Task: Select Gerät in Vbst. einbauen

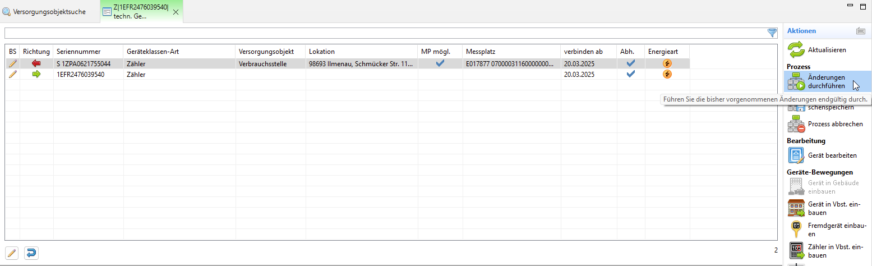Action: 796,208
